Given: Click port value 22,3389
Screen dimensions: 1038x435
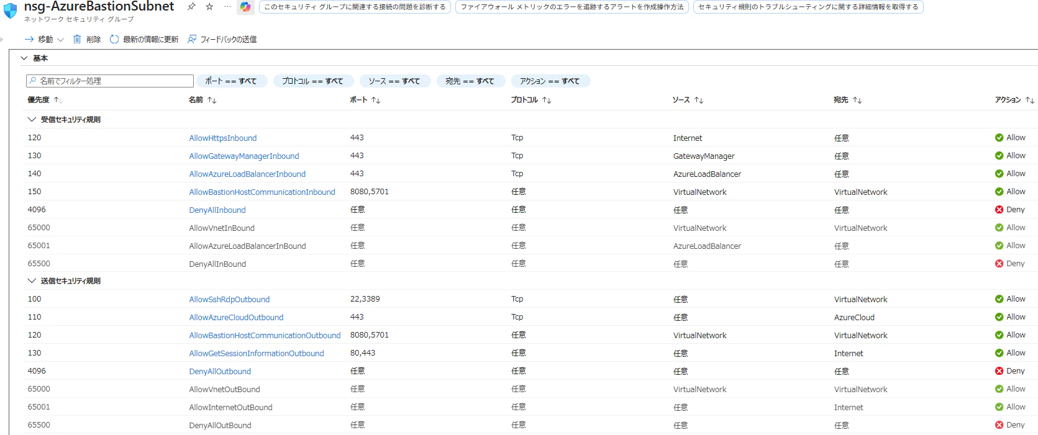Looking at the screenshot, I should (x=365, y=299).
